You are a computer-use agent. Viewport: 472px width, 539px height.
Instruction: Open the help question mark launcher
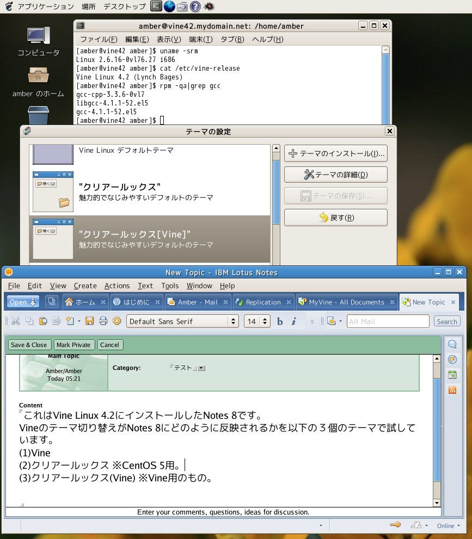195,6
